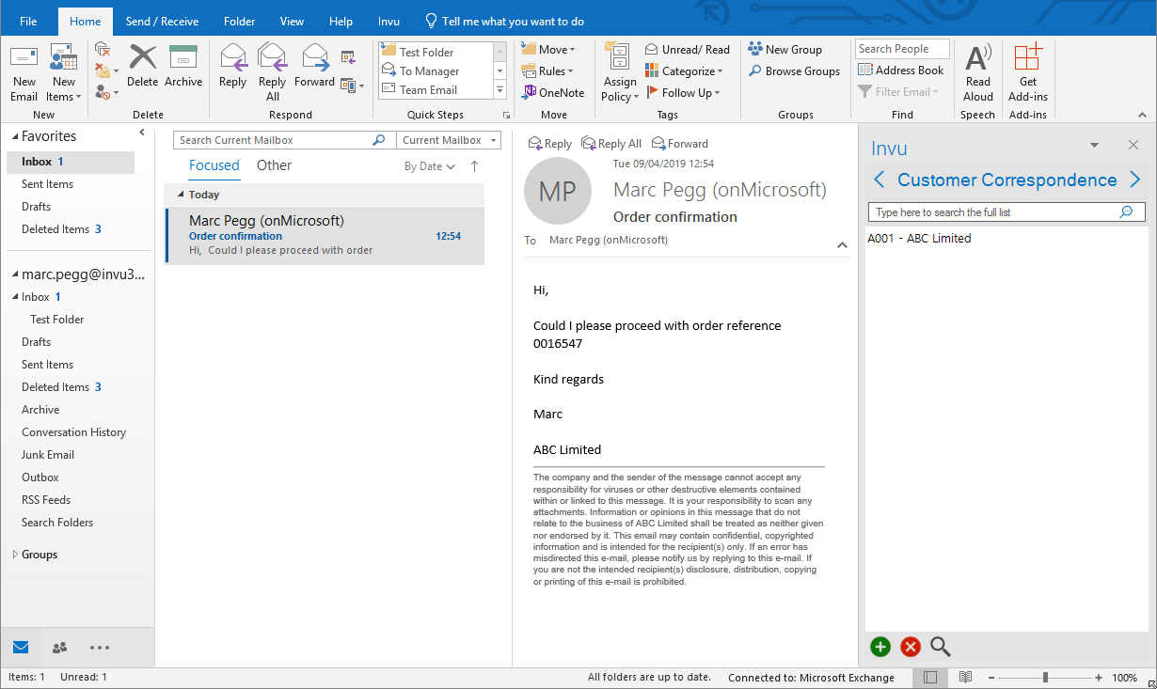This screenshot has width=1157, height=689.
Task: Open the Rules dropdown
Action: (x=547, y=70)
